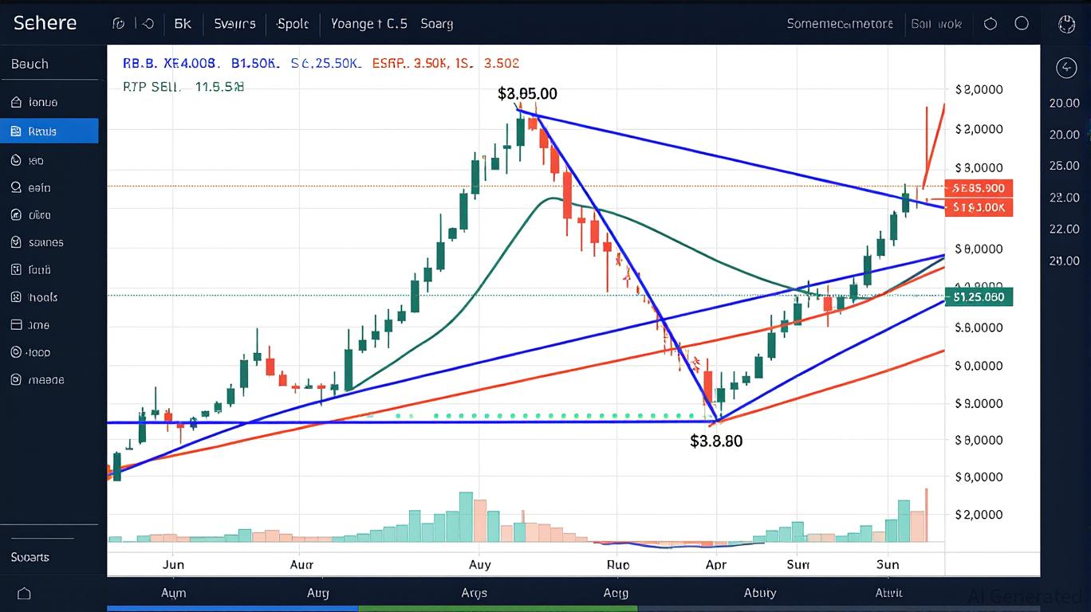The height and width of the screenshot is (612, 1091).
Task: Click the 'eain' search magnifier icon
Action: (16, 188)
